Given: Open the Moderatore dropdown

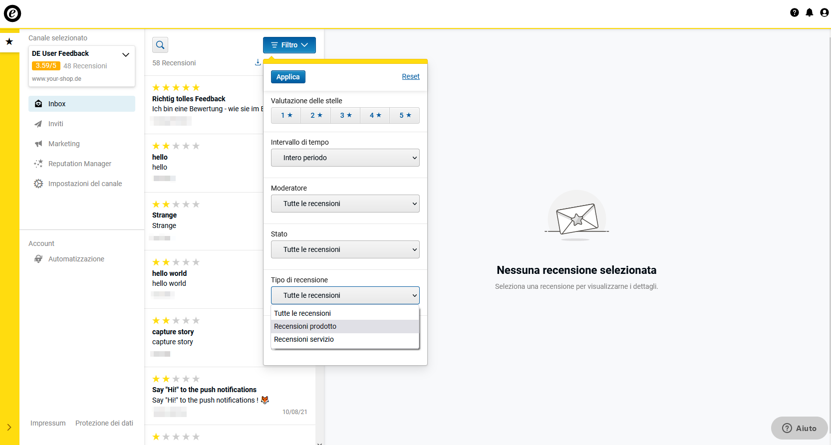Looking at the screenshot, I should coord(345,204).
